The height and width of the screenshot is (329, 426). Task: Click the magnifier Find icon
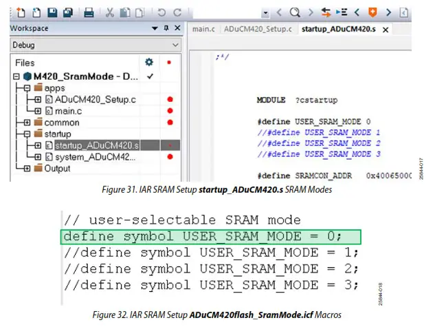[x=295, y=12]
